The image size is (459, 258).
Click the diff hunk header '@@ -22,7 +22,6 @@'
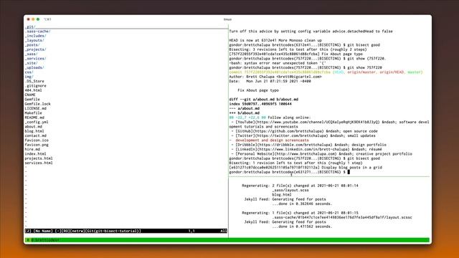click(247, 118)
